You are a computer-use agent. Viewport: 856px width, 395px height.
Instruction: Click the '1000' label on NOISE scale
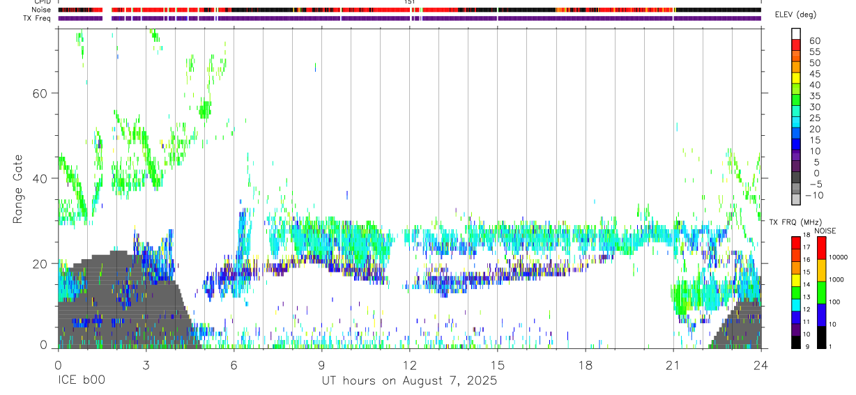[x=837, y=279]
